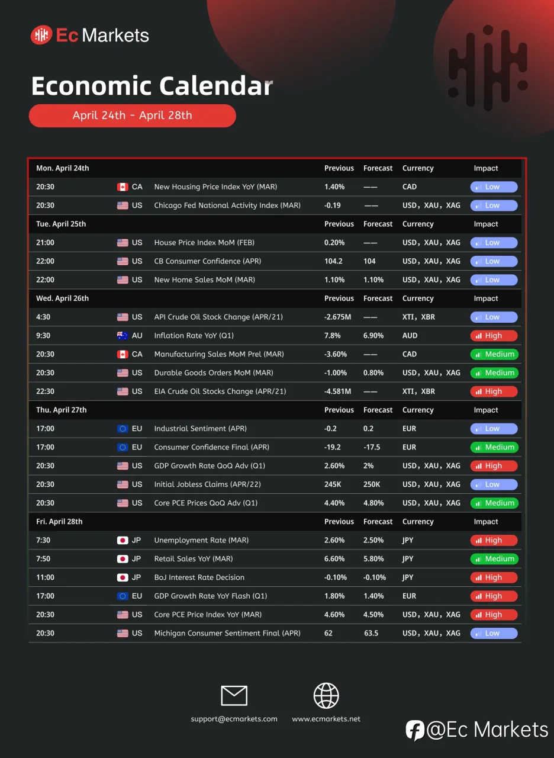Click the 7:50 time cell
Viewport: 554px width, 758px height.
pos(43,559)
